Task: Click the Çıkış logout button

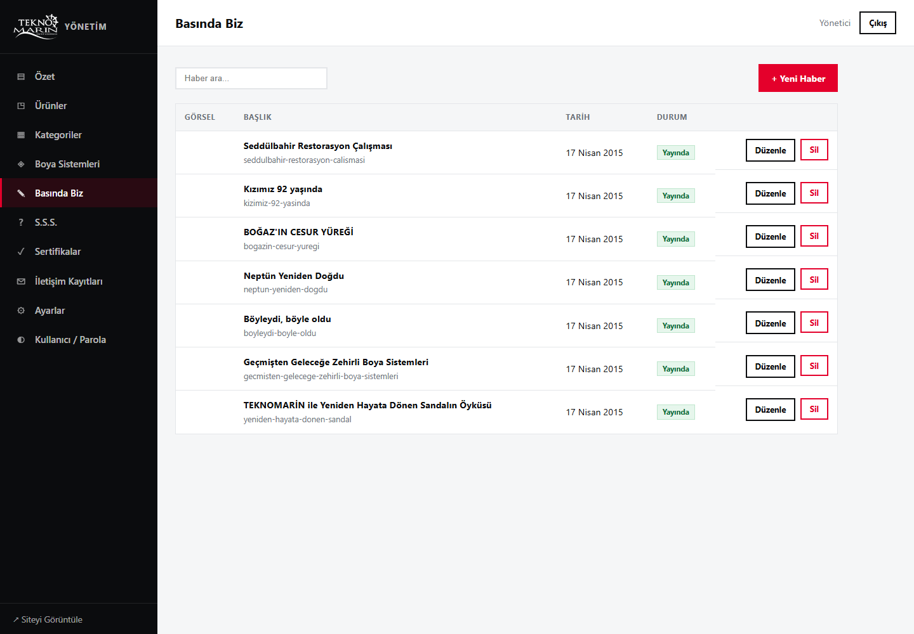Action: click(x=878, y=23)
